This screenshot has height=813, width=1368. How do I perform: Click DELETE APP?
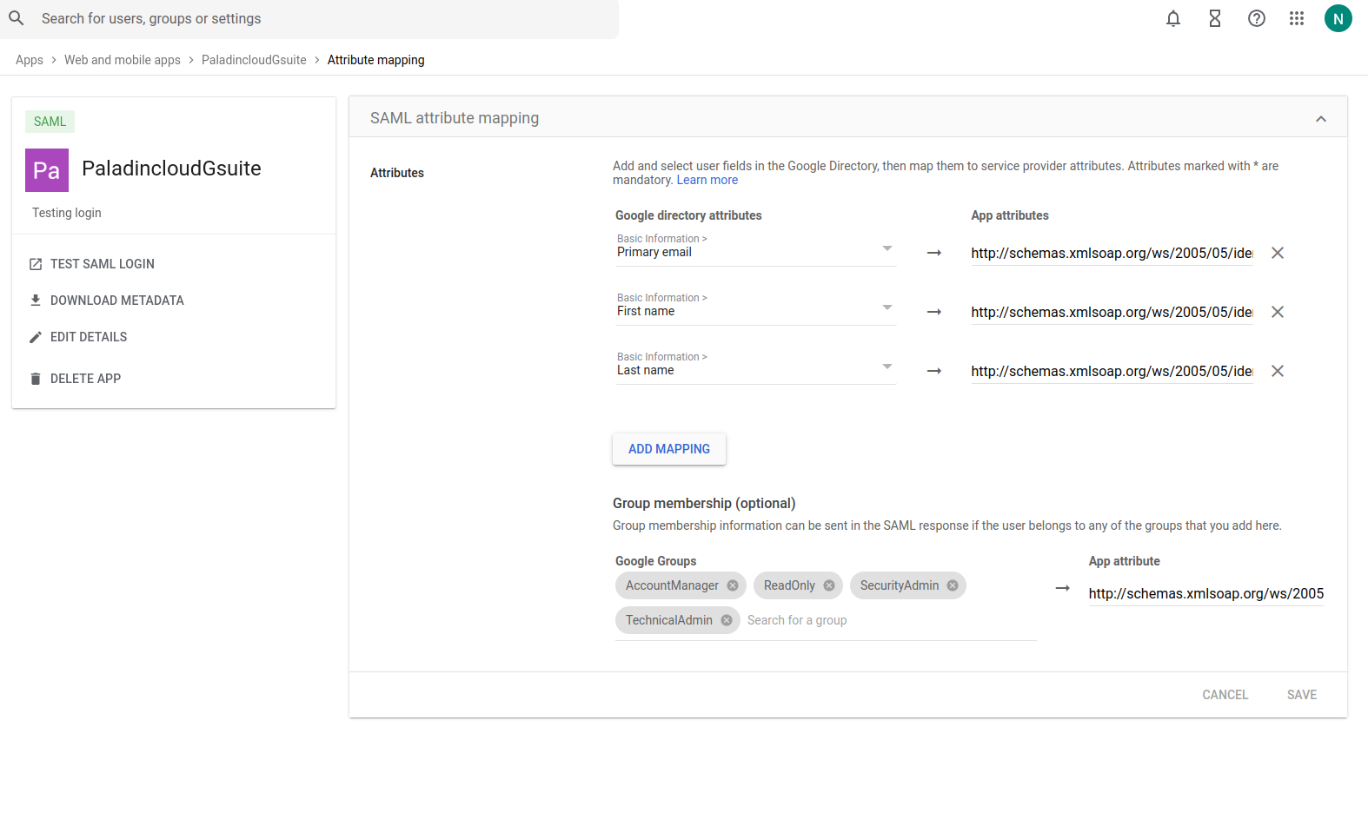(x=76, y=379)
